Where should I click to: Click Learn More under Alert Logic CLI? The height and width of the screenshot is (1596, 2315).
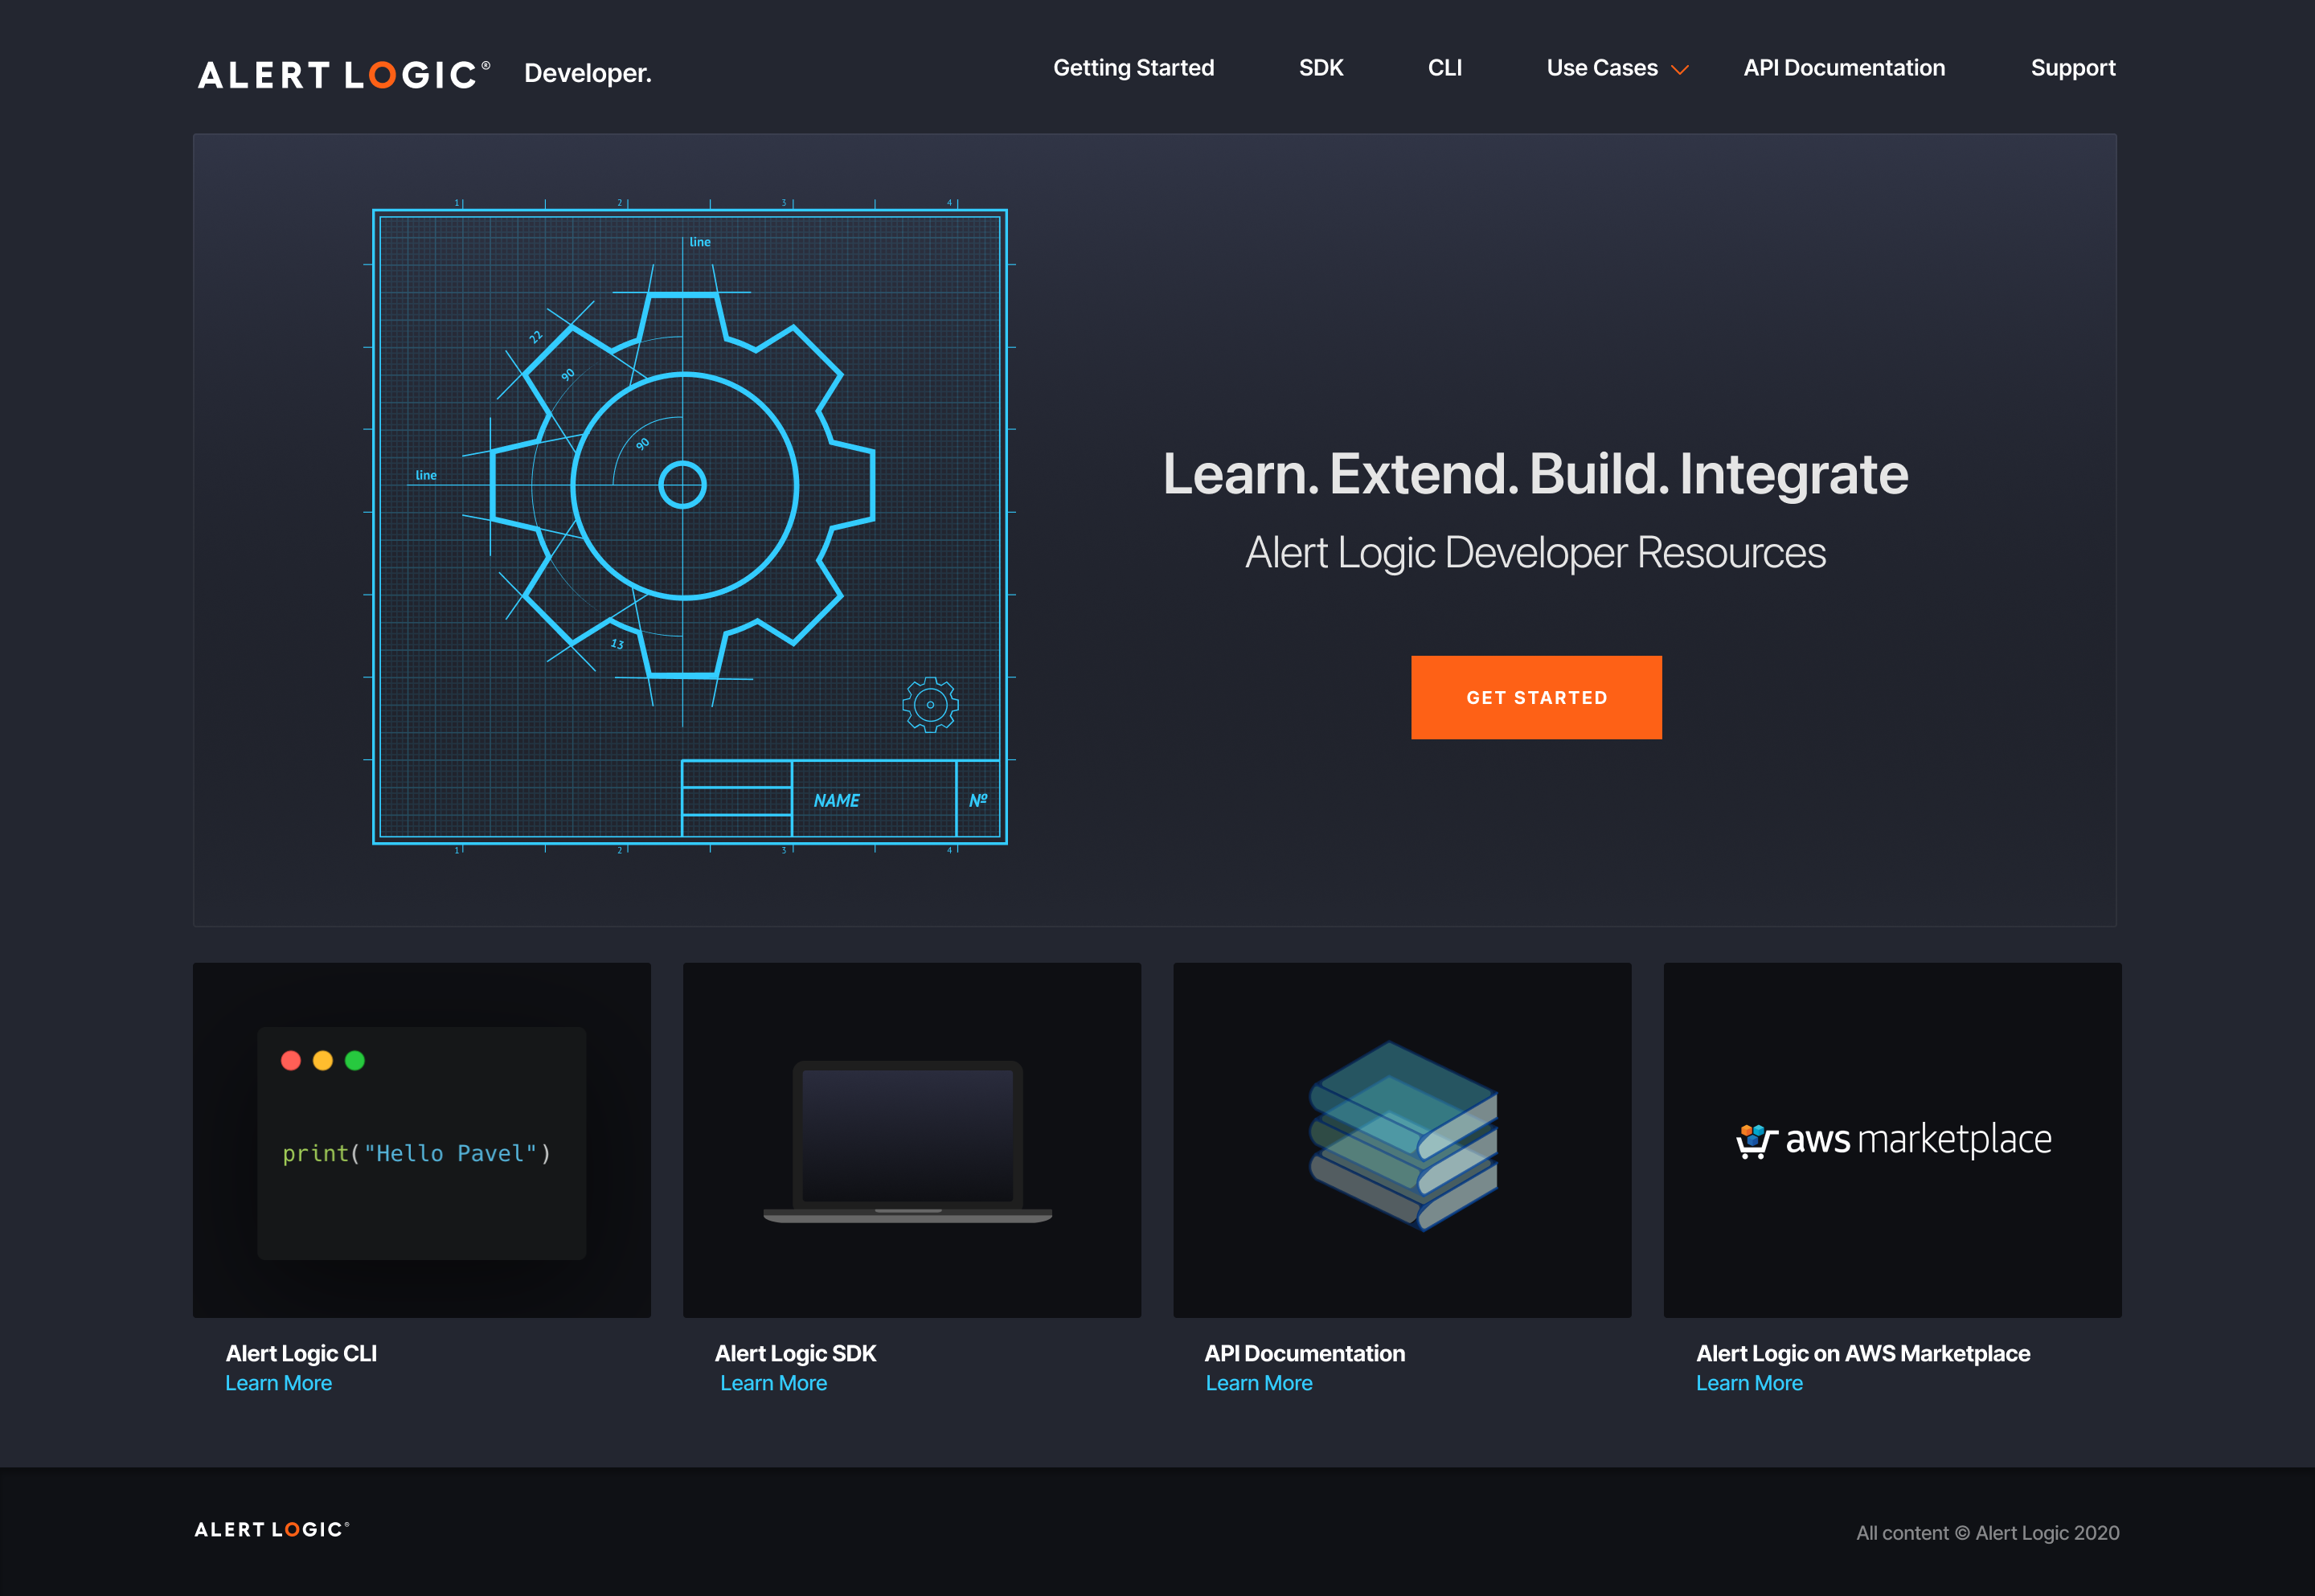point(278,1383)
